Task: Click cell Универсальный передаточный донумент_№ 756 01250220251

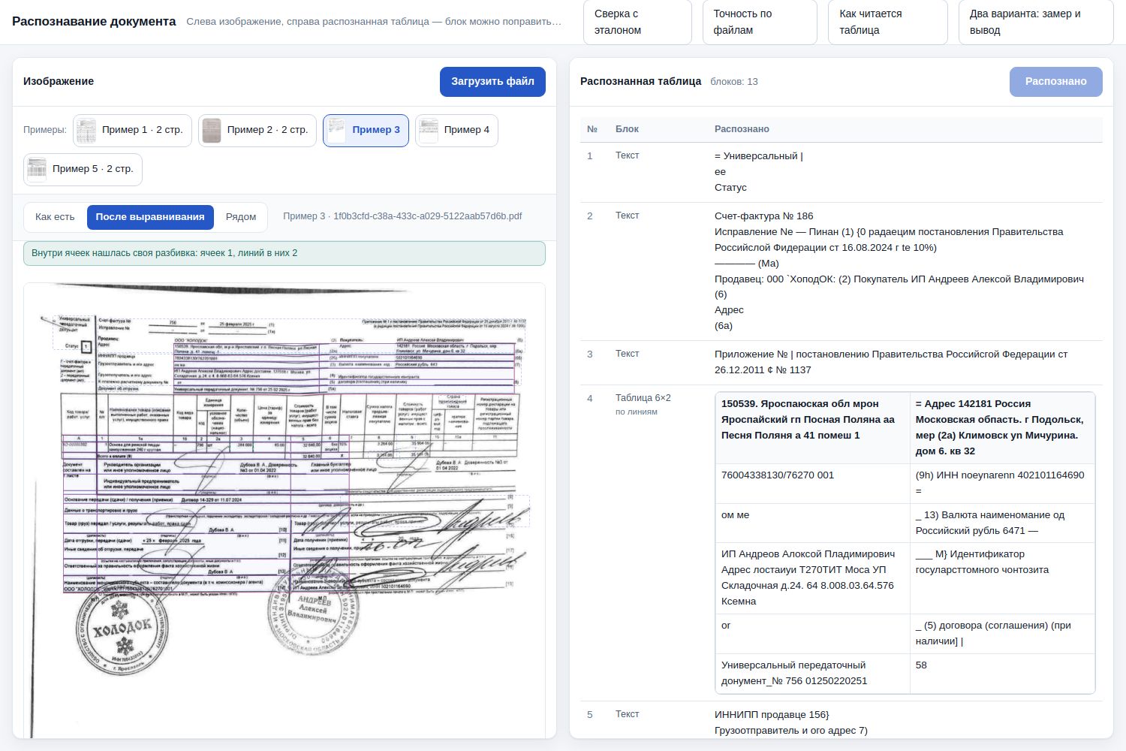Action: 812,673
